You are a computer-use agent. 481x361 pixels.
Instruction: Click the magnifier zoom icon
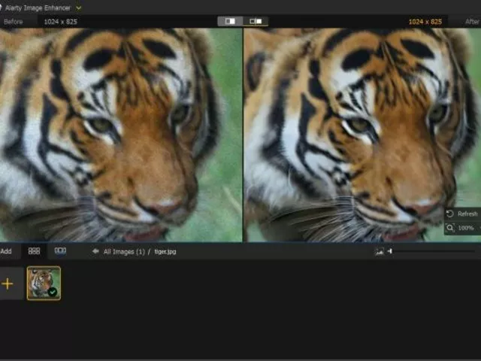(x=449, y=227)
